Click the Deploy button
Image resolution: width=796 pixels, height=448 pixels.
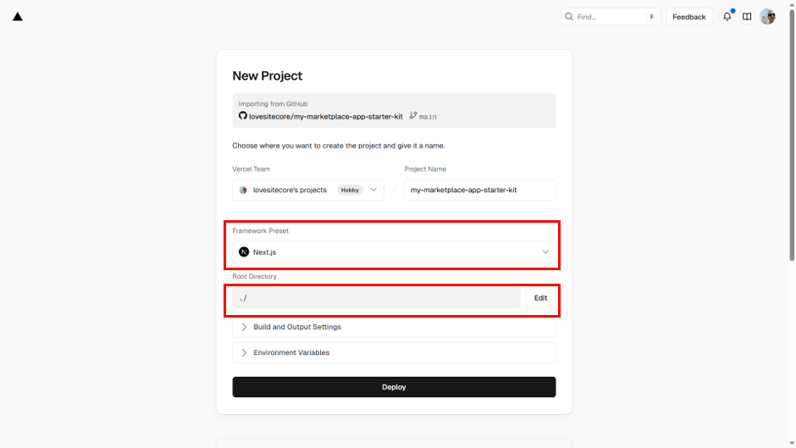pos(394,387)
